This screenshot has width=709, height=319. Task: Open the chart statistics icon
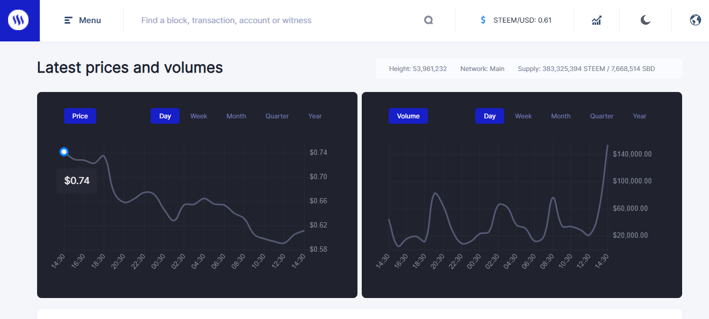597,20
